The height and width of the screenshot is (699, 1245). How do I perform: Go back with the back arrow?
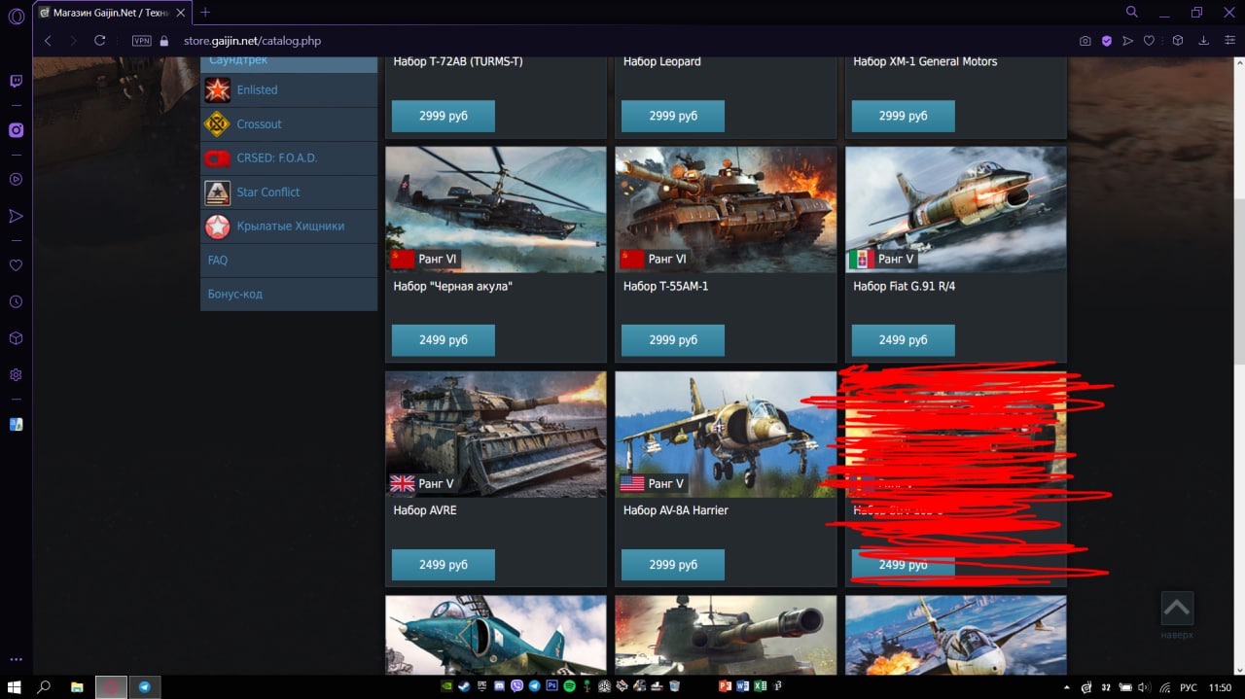point(48,41)
